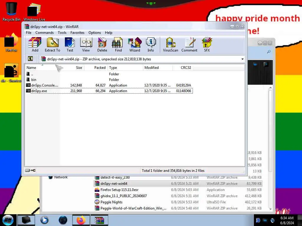Click the Delete toolbar icon
The image size is (302, 226).
[102, 45]
